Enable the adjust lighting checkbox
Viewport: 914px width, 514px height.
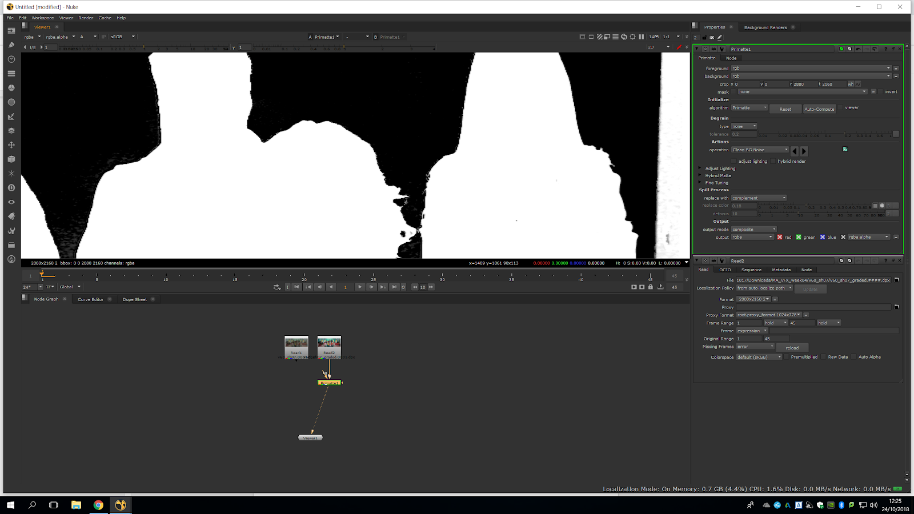coord(735,162)
